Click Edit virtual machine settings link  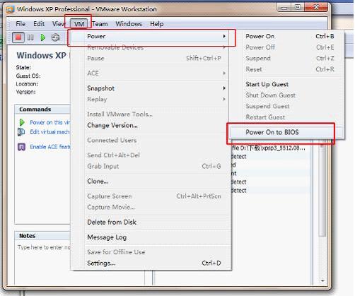pos(50,132)
